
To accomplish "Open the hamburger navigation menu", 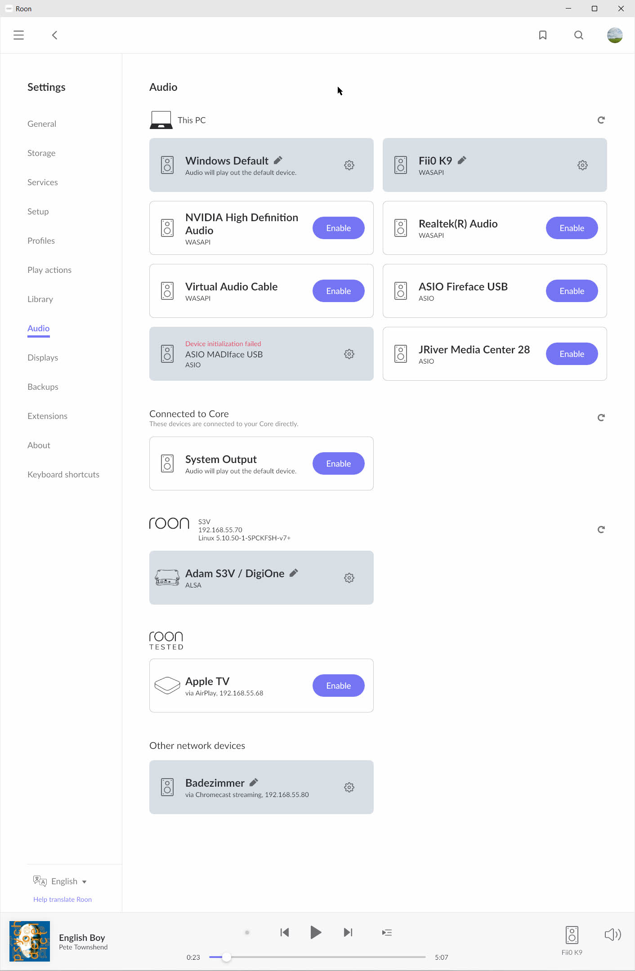I will click(18, 35).
